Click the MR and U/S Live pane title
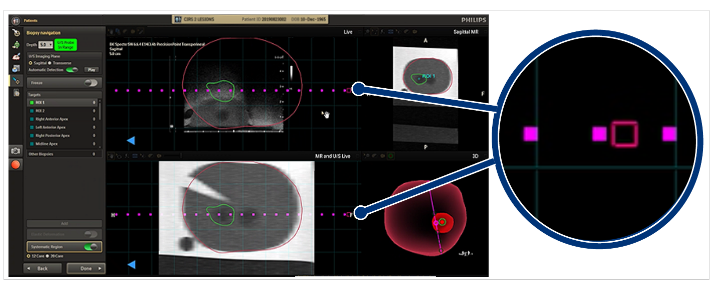 pyautogui.click(x=332, y=156)
